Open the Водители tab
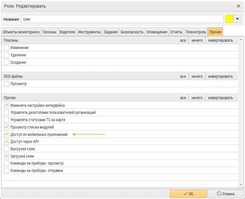The width and height of the screenshot is (245, 199). [67, 32]
